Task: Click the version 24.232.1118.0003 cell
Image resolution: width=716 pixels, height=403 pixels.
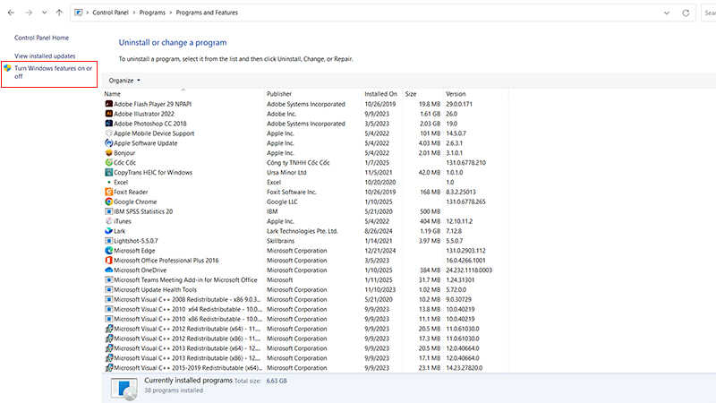Action: click(x=469, y=270)
